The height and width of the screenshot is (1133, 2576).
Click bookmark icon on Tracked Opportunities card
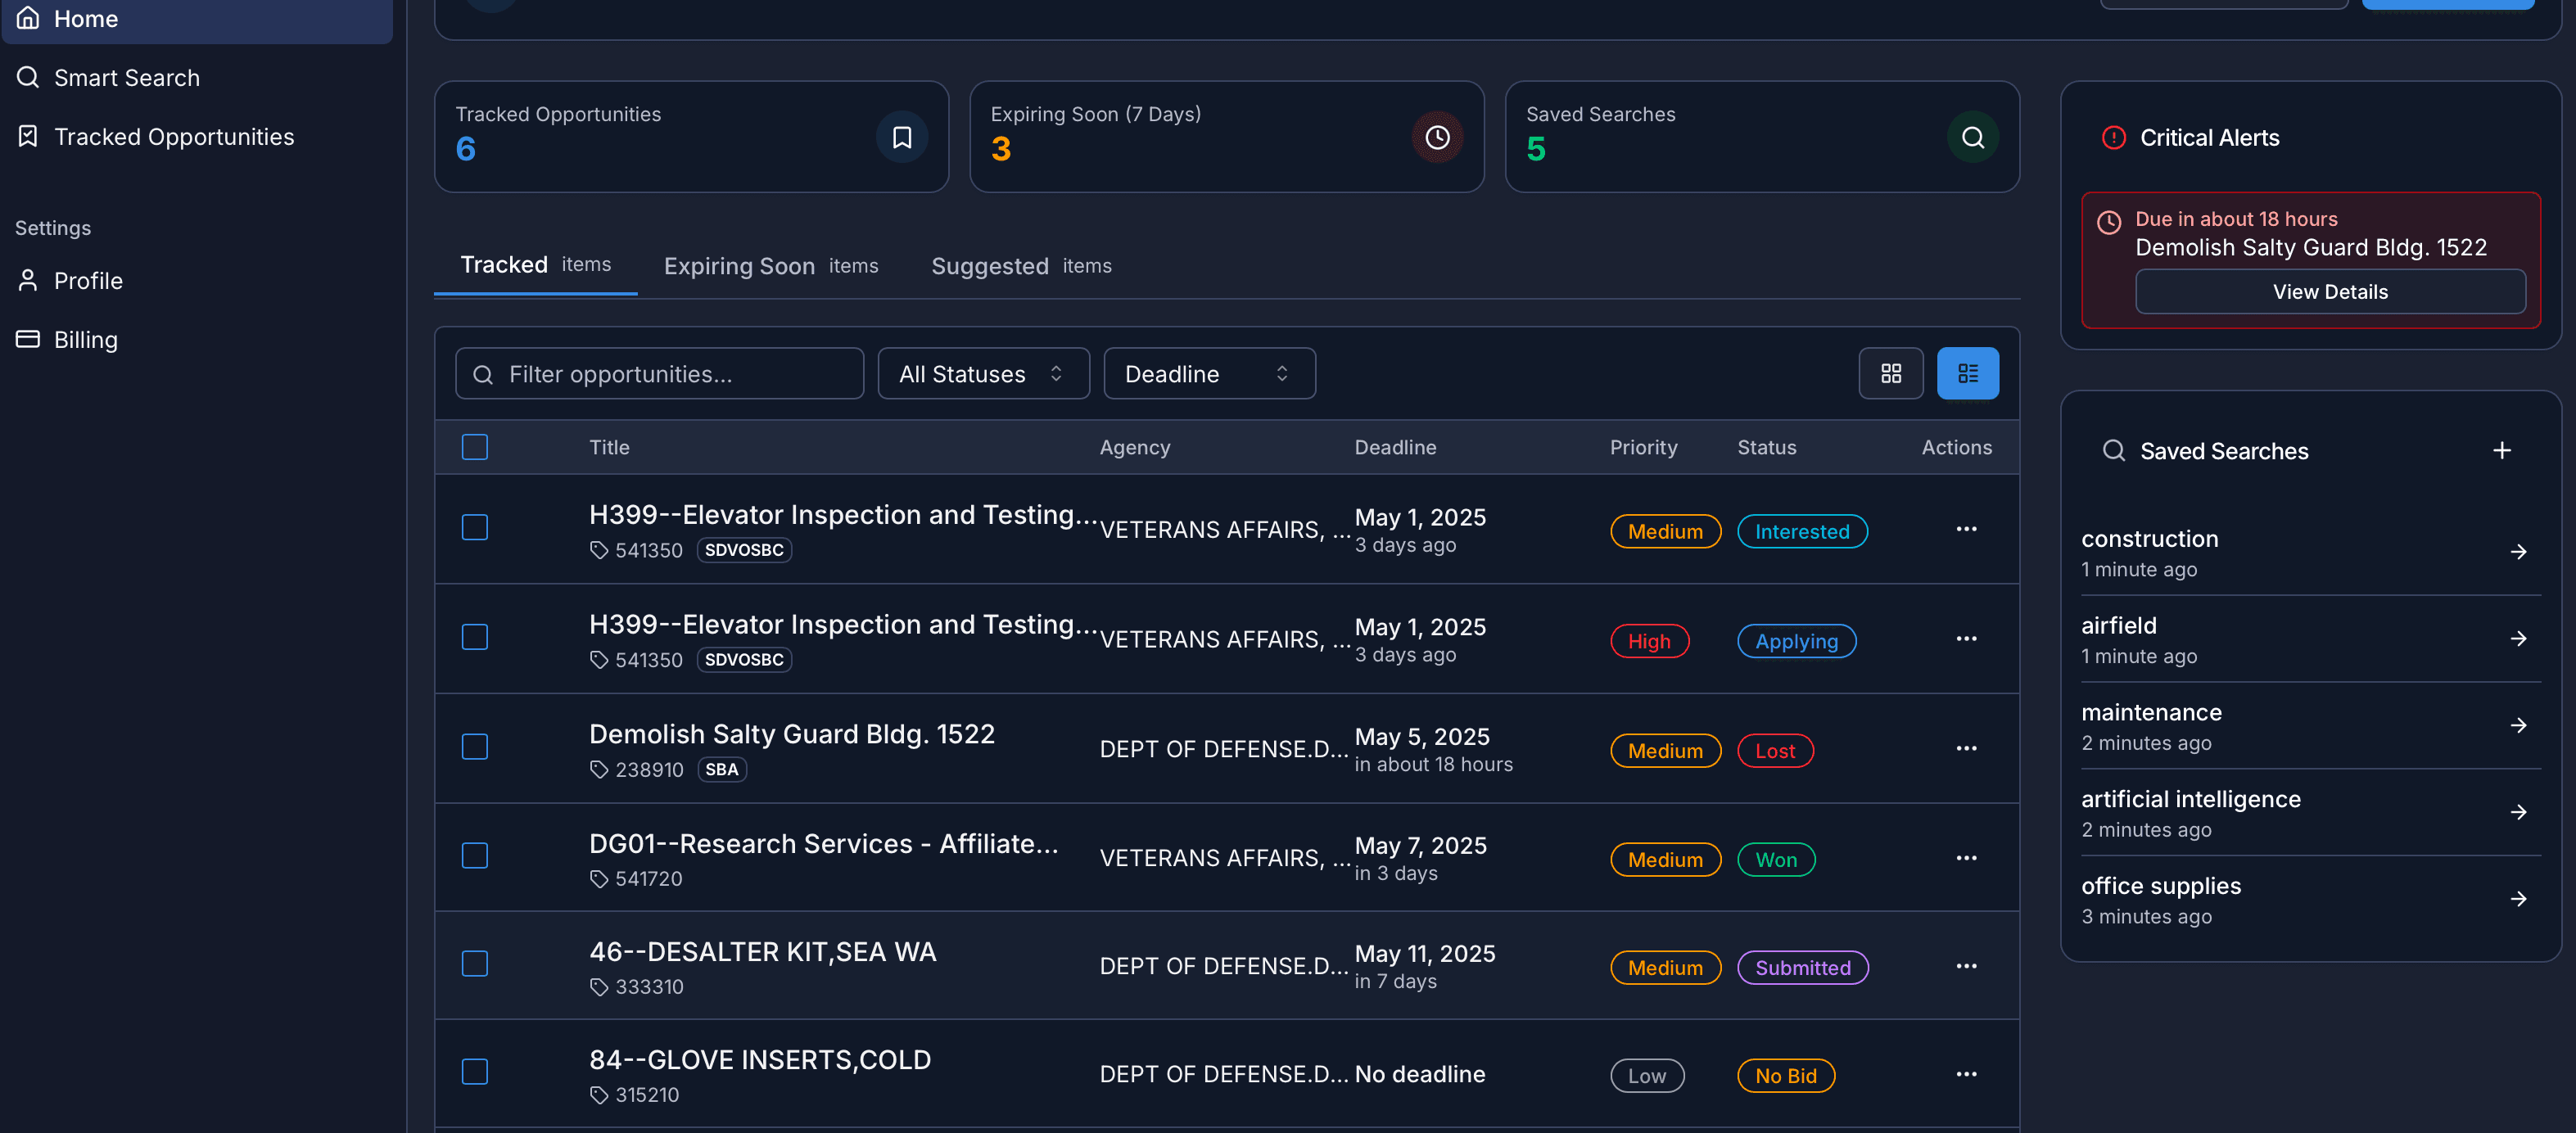901,137
